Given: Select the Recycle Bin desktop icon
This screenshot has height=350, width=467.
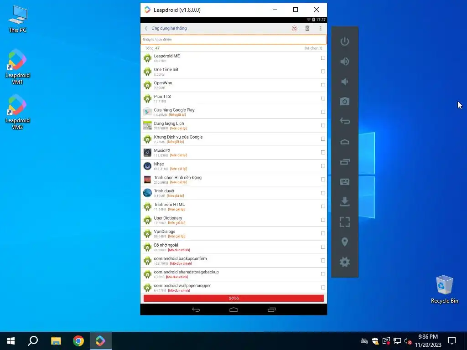Looking at the screenshot, I should click(444, 289).
